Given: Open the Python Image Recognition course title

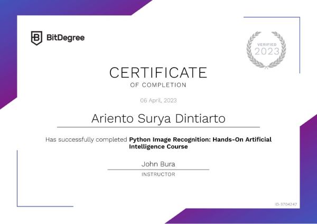Looking at the screenshot, I should coord(200,140).
